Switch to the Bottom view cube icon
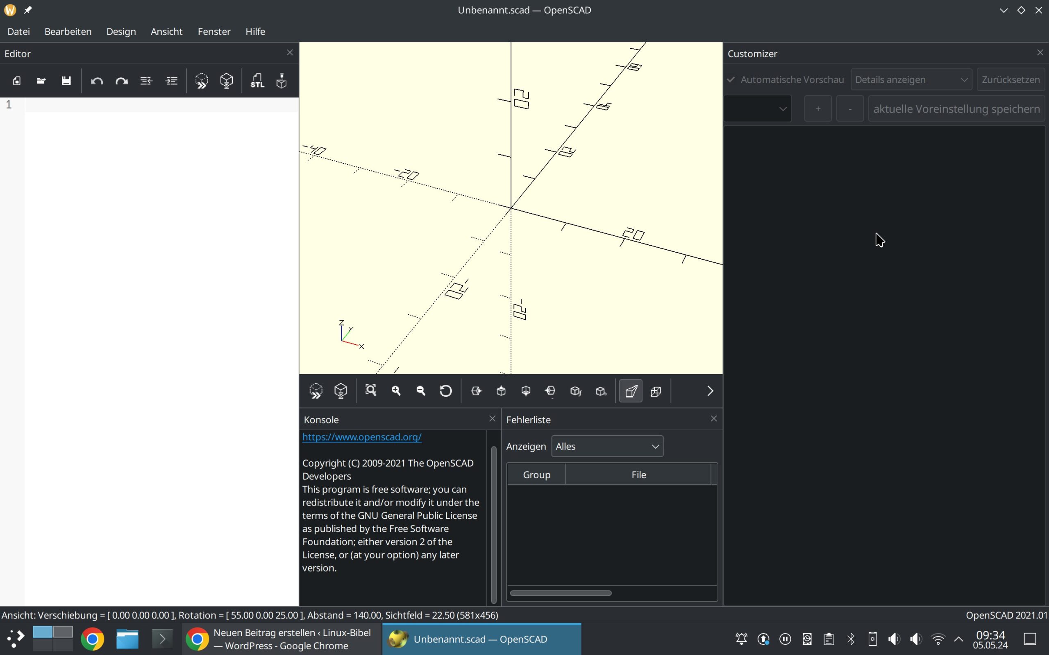The height and width of the screenshot is (655, 1049). point(526,391)
